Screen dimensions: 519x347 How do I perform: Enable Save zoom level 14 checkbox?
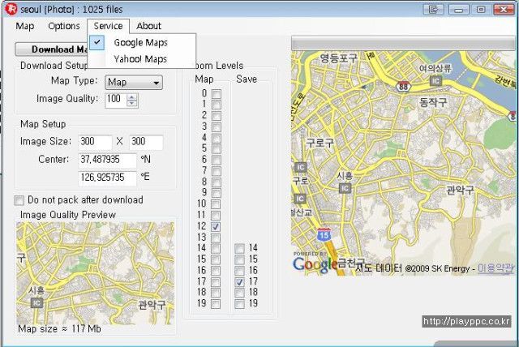coord(239,248)
